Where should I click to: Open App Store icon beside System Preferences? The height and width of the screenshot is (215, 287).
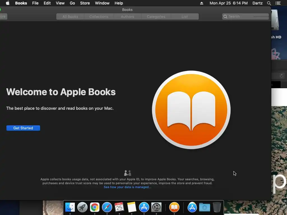tap(144, 207)
